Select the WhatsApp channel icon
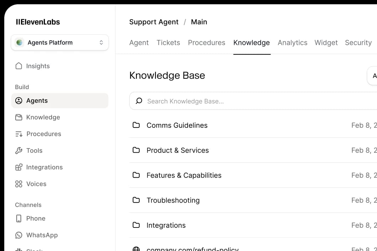Screen dimensions: 377x251 (x=19, y=235)
